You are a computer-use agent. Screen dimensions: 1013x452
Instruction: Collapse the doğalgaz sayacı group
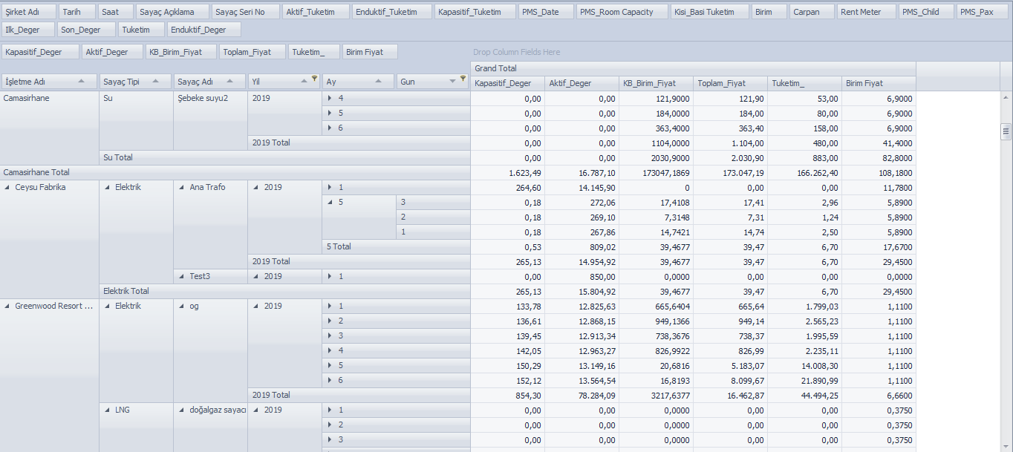(x=182, y=410)
